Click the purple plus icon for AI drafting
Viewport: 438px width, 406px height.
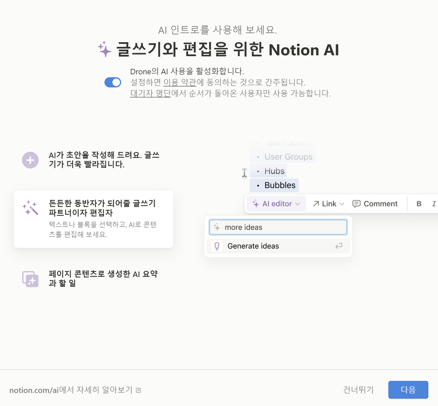coord(30,160)
